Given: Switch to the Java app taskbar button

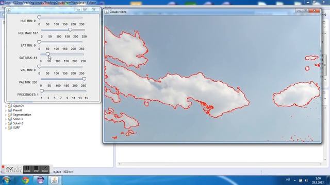Looking at the screenshot, I should (55, 180).
